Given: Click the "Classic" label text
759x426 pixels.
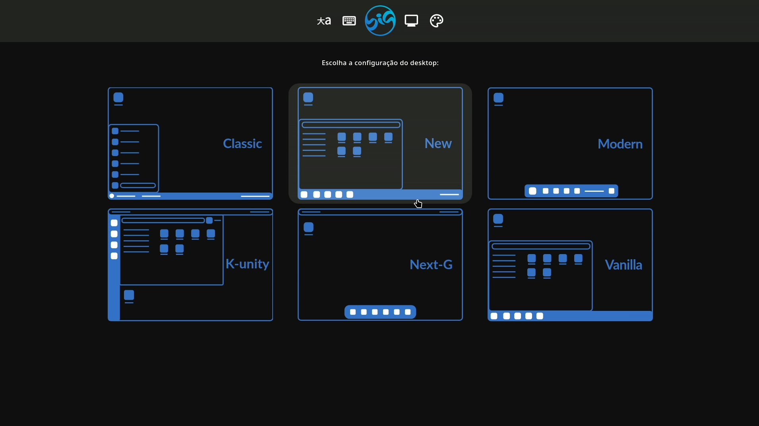Looking at the screenshot, I should pos(242,143).
